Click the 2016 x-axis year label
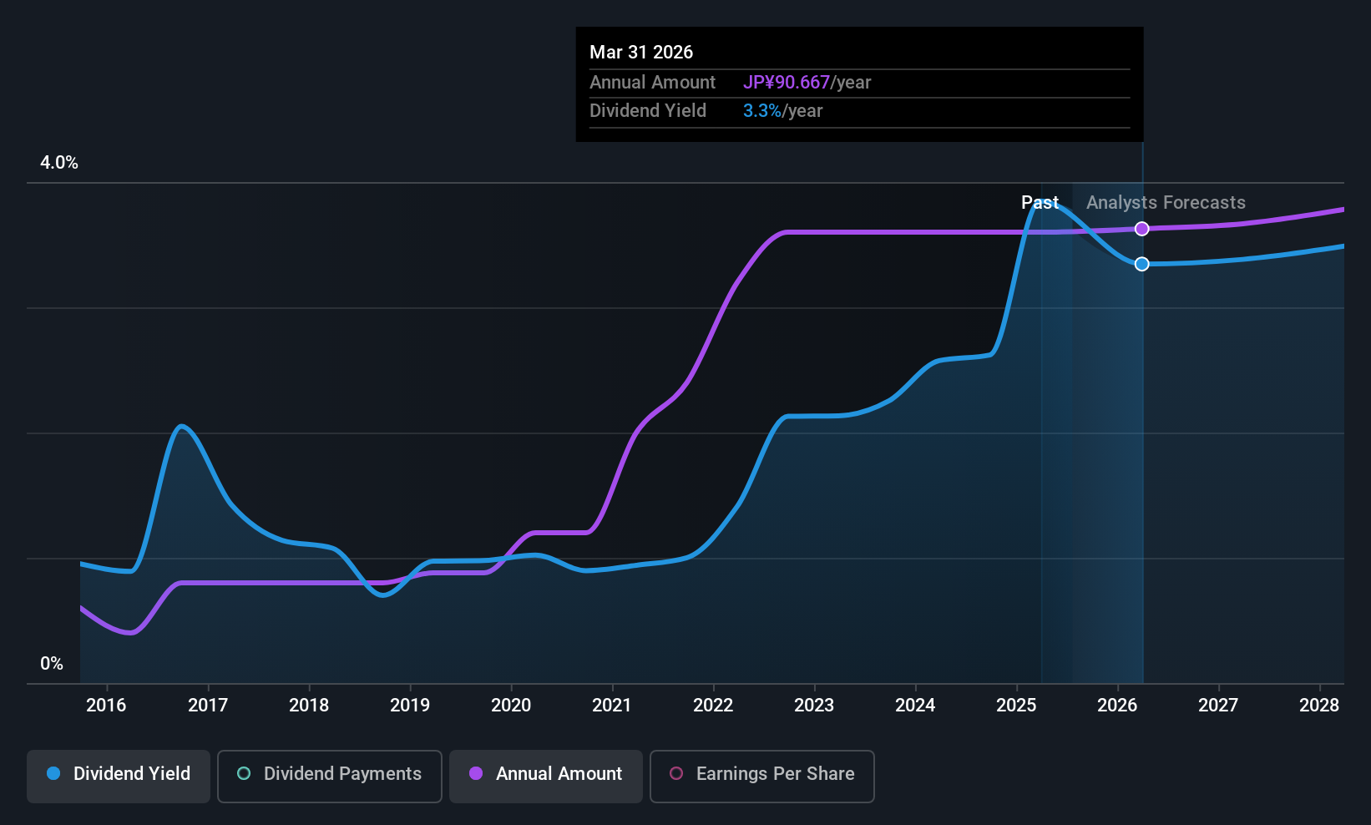Image resolution: width=1371 pixels, height=825 pixels. (106, 706)
